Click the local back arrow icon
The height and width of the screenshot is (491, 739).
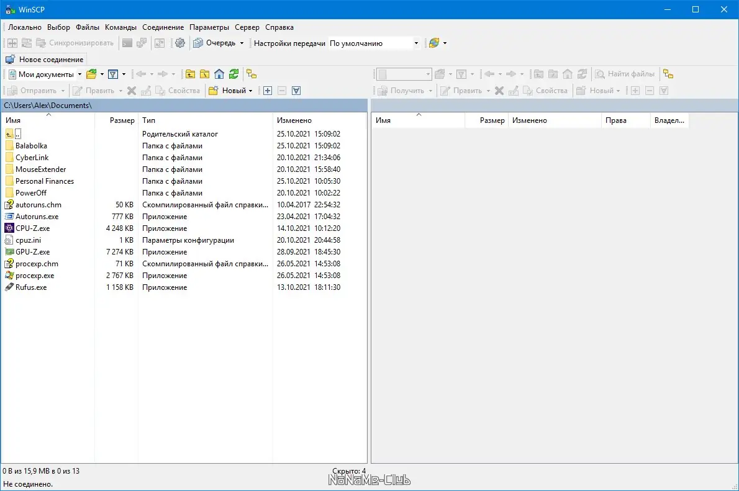click(x=141, y=74)
